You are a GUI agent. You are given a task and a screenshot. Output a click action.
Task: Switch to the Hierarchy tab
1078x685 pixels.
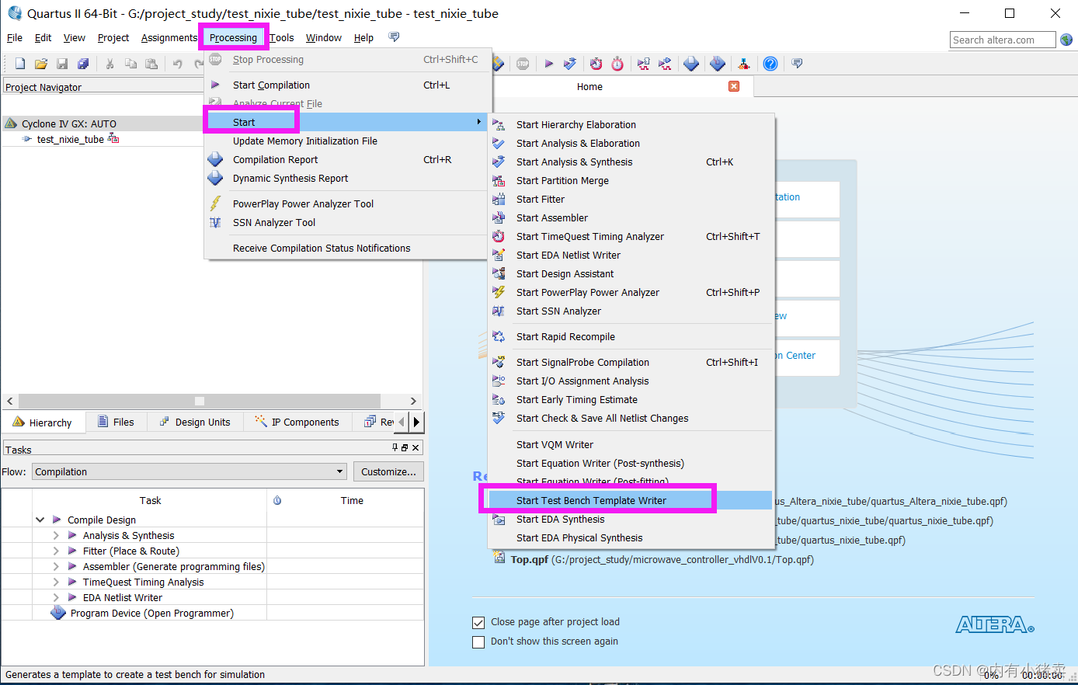[42, 422]
